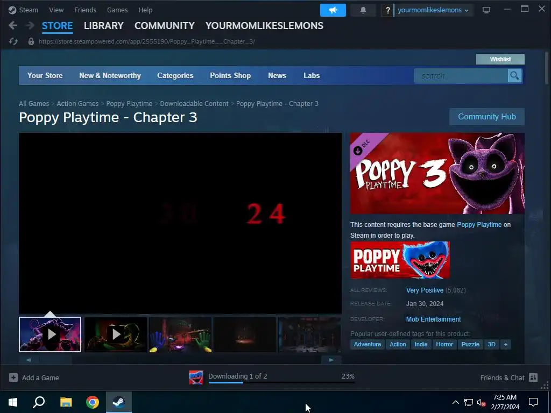Viewport: 551px width, 413px height.
Task: Open Mob Entertainment developer link
Action: pyautogui.click(x=433, y=319)
